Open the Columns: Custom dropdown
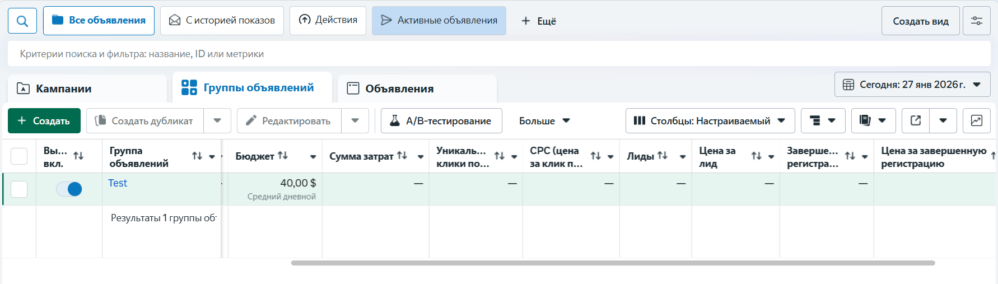This screenshot has height=284, width=998. click(x=710, y=120)
